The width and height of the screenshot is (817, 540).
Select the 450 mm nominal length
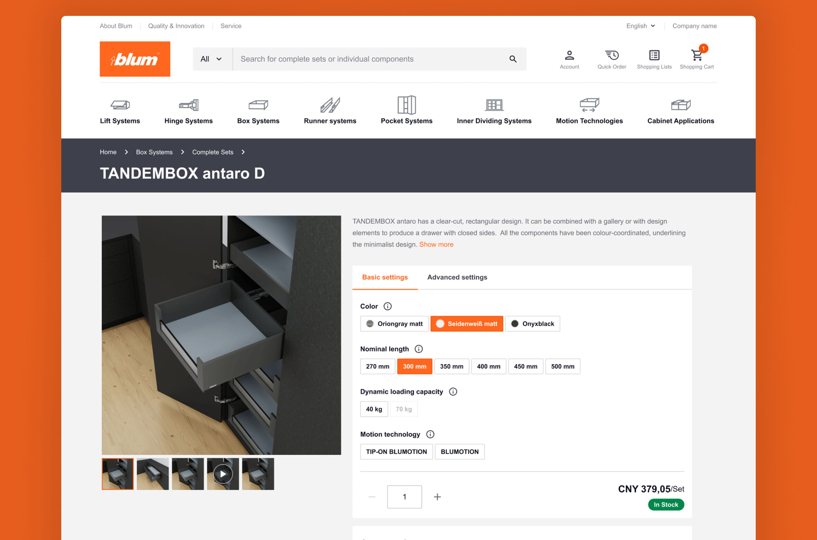(x=526, y=366)
